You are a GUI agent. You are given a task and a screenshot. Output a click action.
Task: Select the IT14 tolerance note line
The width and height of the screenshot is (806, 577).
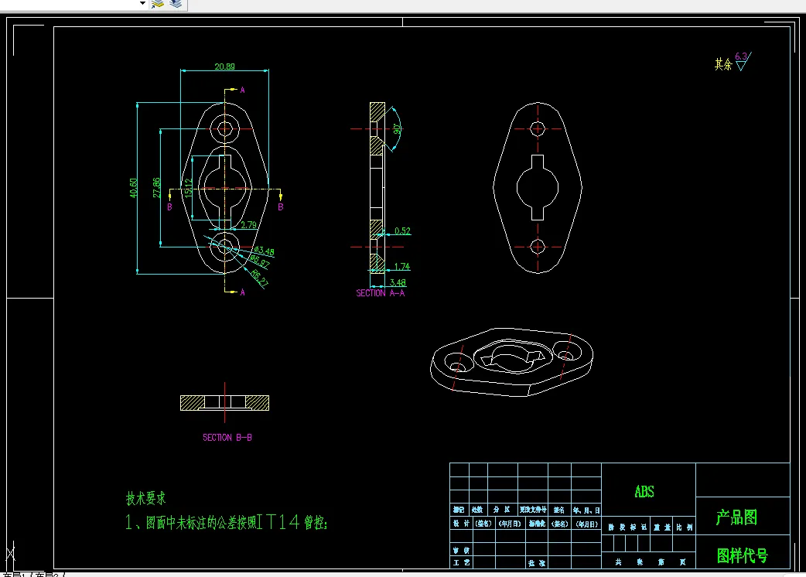pyautogui.click(x=226, y=523)
